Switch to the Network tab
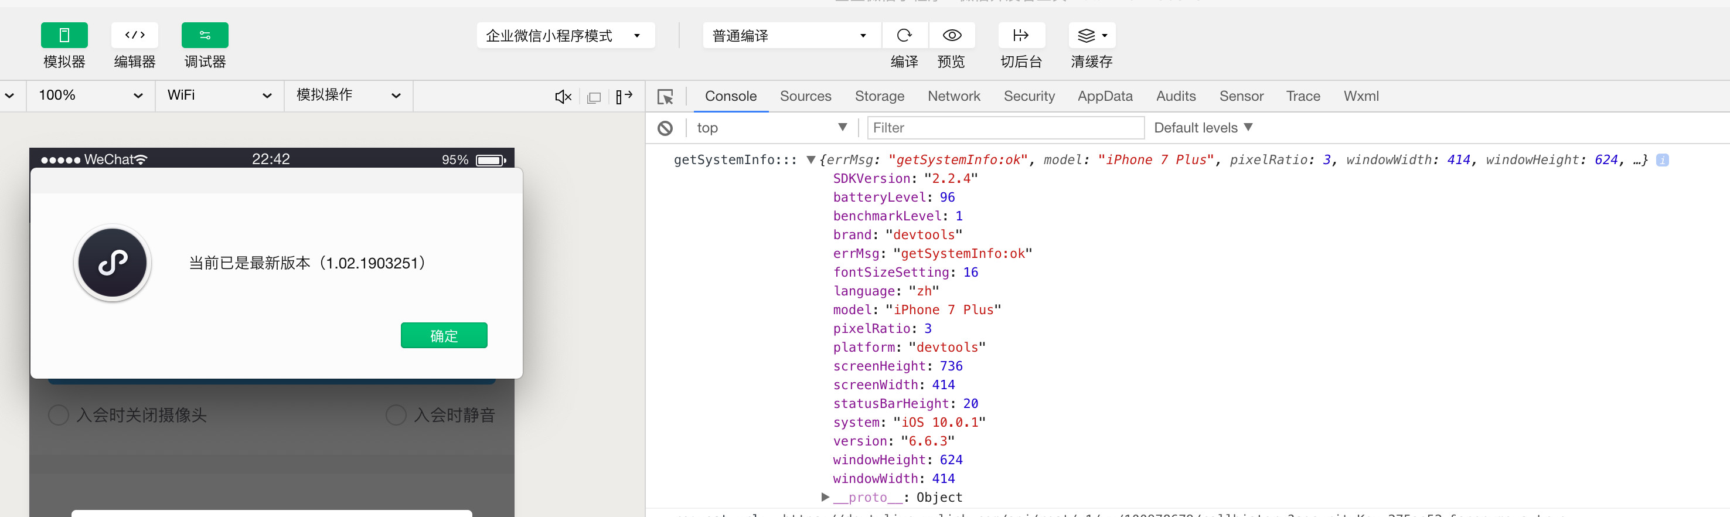Viewport: 1730px width, 517px height. point(953,96)
